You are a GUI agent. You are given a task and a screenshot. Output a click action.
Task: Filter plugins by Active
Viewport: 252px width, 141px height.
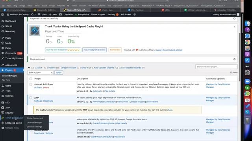(x=39, y=68)
